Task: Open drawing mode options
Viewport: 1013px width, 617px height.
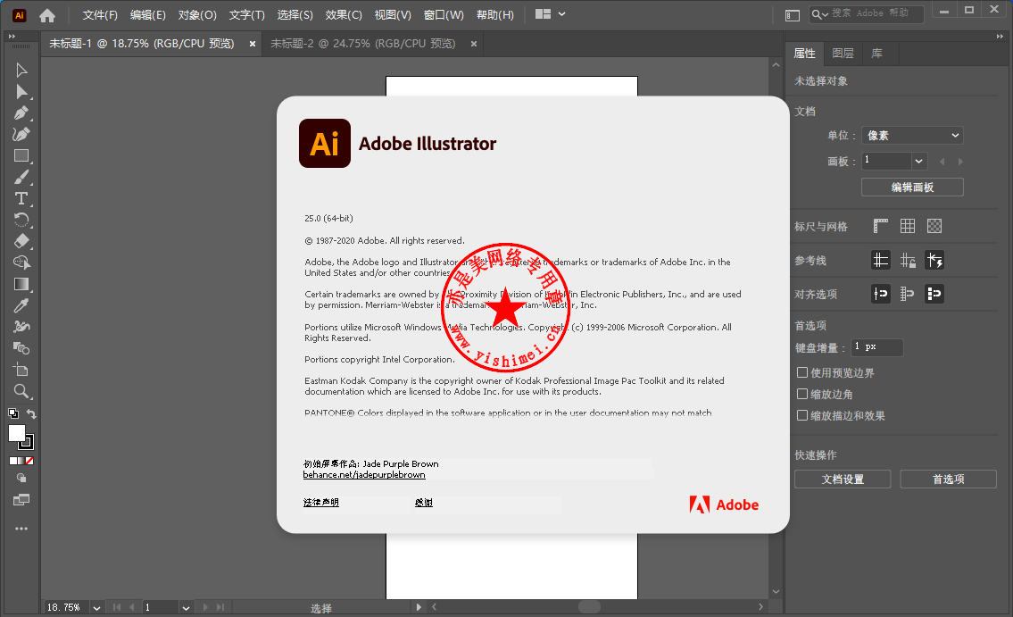Action: [21, 478]
